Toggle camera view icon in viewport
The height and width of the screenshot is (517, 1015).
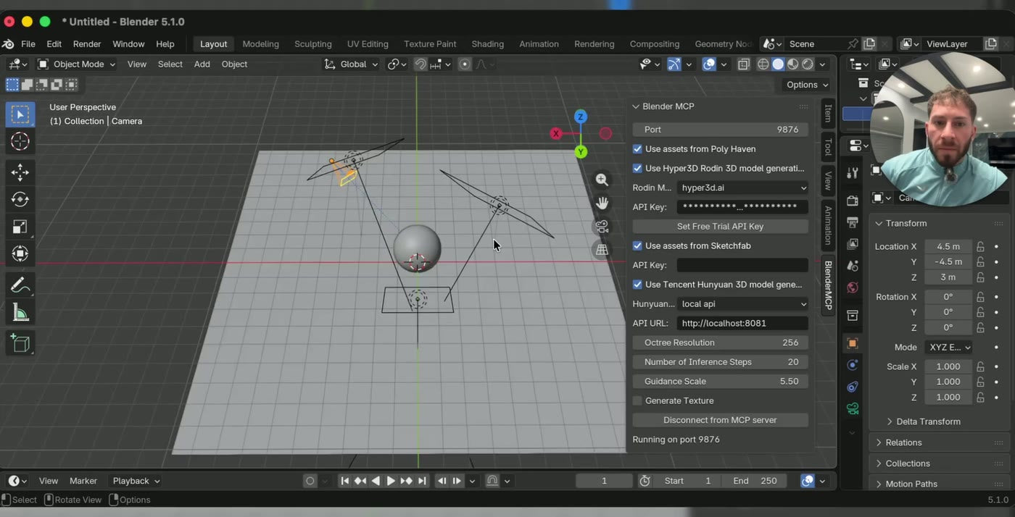click(602, 227)
